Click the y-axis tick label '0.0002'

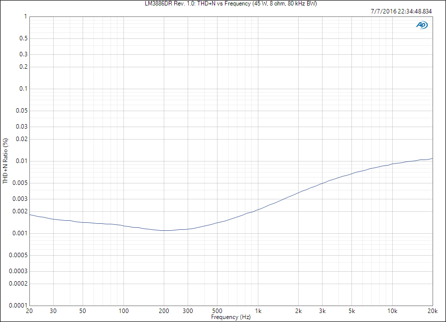point(18,284)
